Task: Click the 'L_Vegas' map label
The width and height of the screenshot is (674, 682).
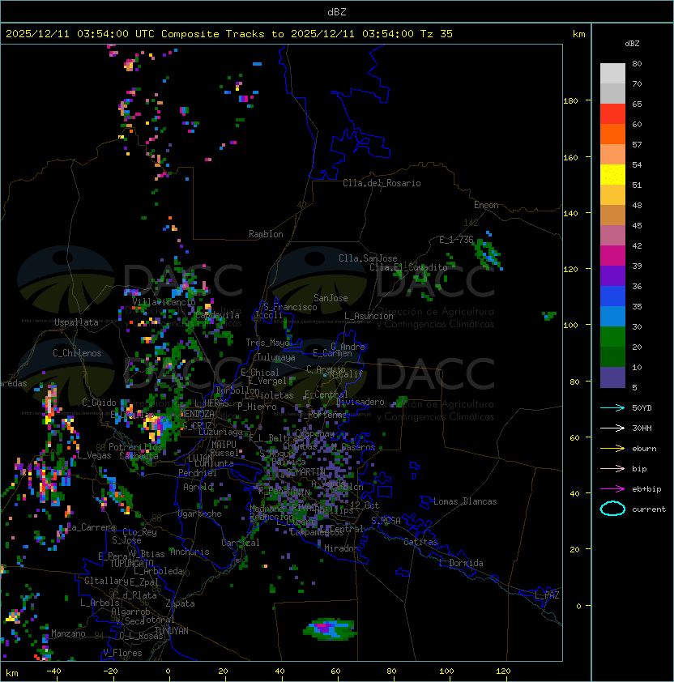Action: (x=94, y=455)
